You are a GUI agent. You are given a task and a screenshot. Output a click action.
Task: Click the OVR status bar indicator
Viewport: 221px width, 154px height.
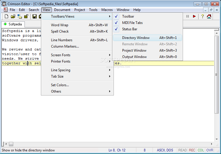point(210,150)
